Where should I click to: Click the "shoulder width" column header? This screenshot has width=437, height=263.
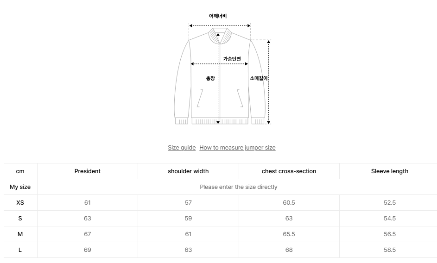(x=188, y=171)
